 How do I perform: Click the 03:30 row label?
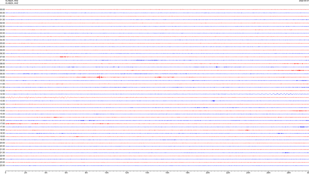[2, 33]
